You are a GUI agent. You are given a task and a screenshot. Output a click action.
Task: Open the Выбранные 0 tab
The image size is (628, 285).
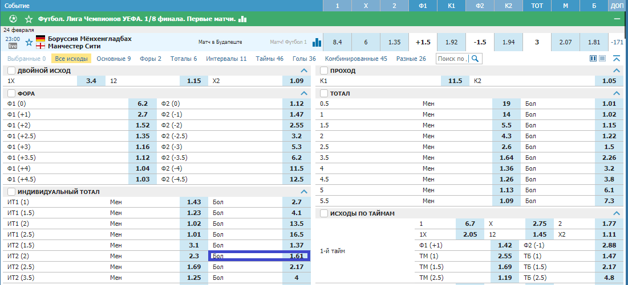pyautogui.click(x=26, y=59)
